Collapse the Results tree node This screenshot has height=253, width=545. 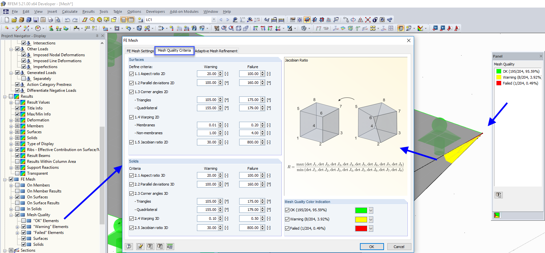click(5, 97)
